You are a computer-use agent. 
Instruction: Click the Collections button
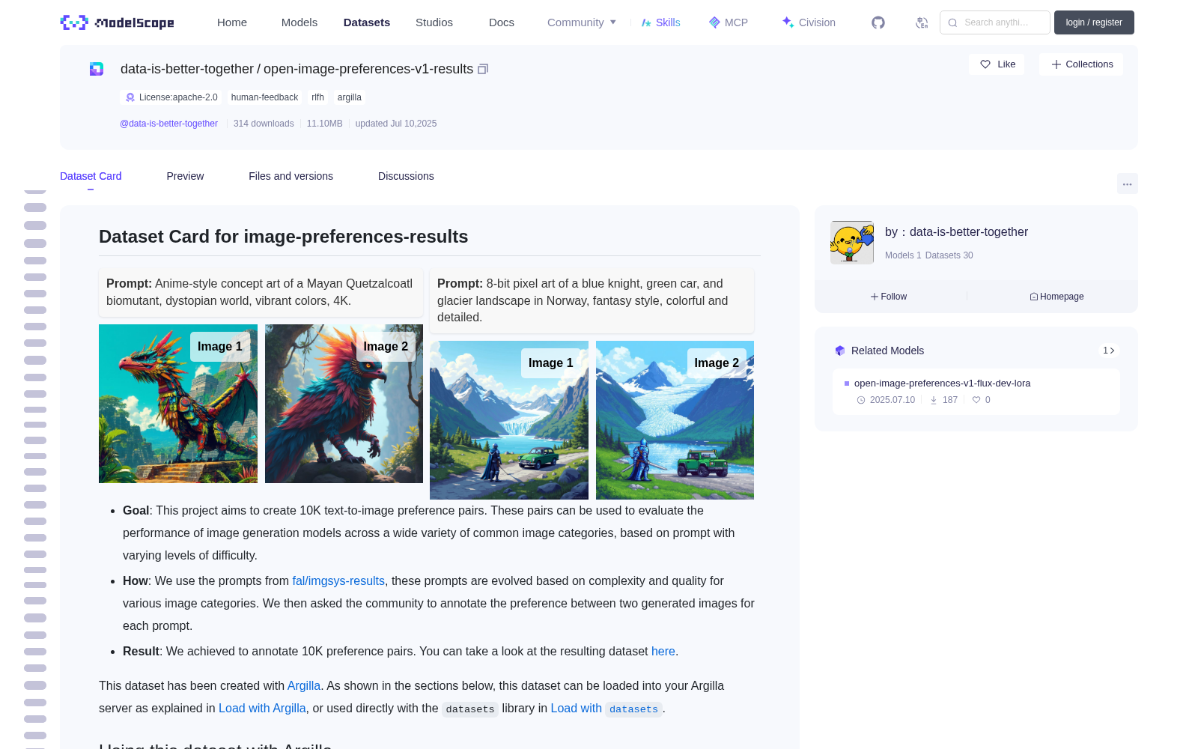(1081, 64)
